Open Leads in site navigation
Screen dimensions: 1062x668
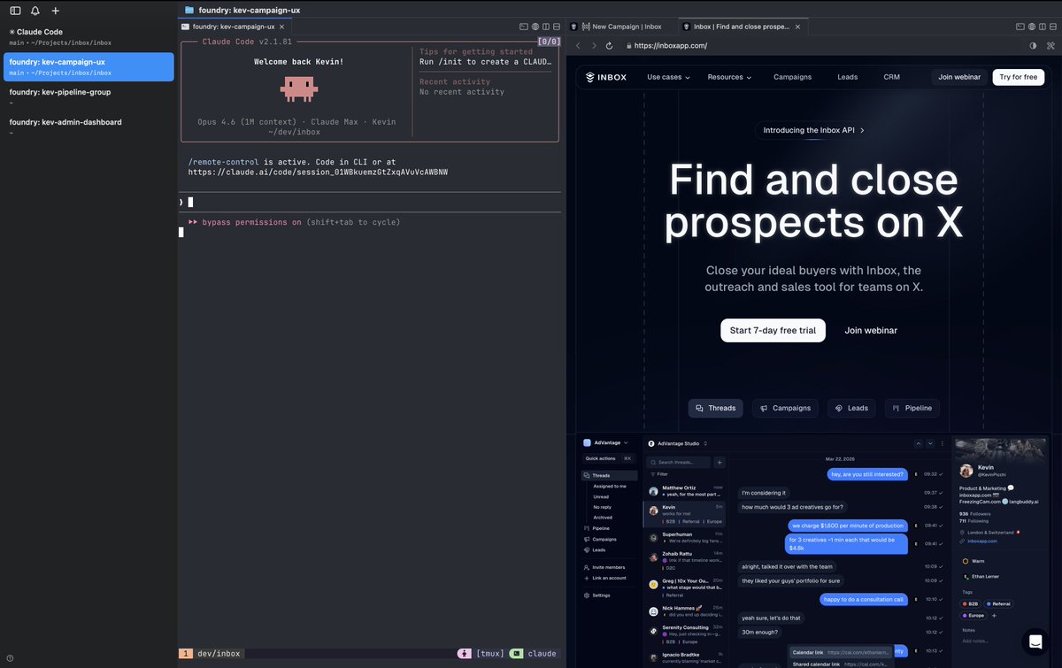pos(848,77)
